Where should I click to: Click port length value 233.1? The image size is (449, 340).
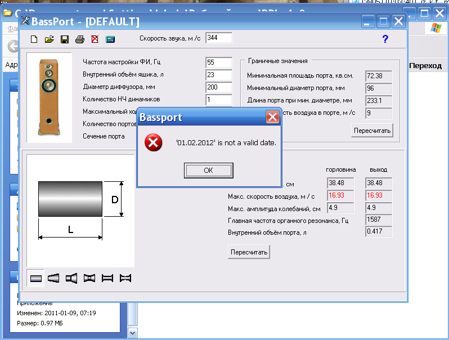(x=379, y=101)
